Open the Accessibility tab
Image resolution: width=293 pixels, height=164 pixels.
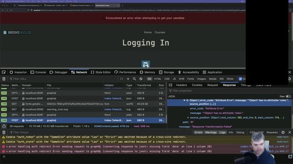(188, 72)
